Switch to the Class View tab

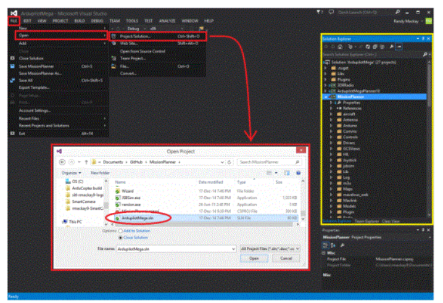(x=391, y=221)
